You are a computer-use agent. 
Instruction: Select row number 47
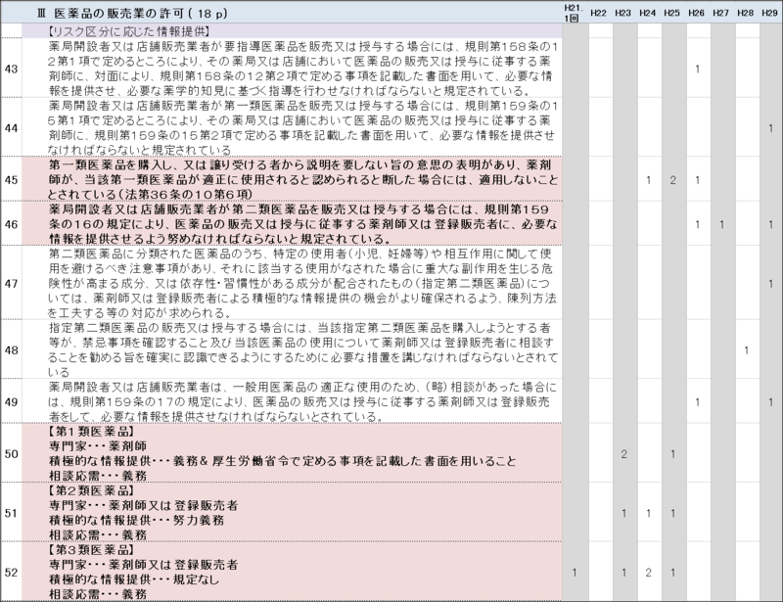point(11,283)
